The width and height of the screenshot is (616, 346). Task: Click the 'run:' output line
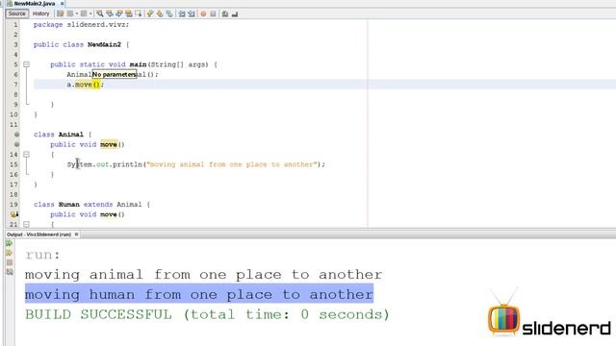[42, 255]
